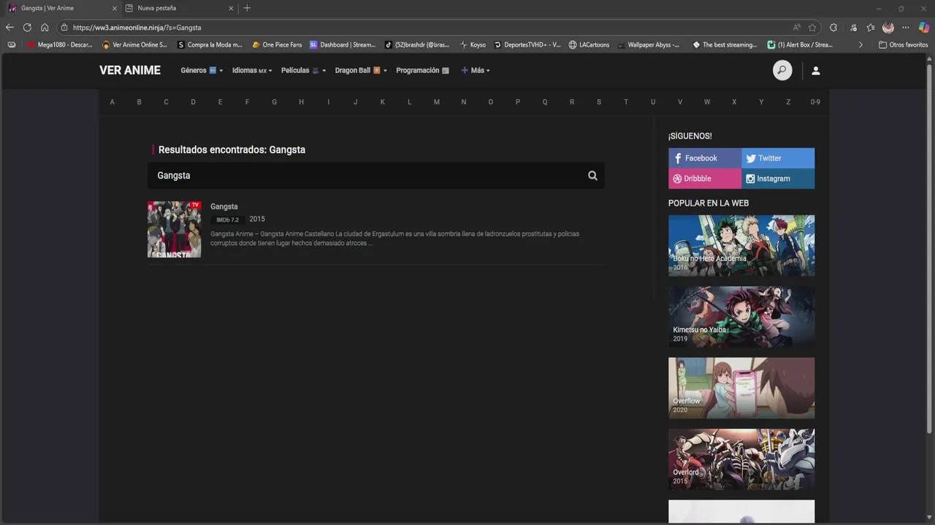
Task: Open the Alert Box / Stream bookmark
Action: (800, 44)
